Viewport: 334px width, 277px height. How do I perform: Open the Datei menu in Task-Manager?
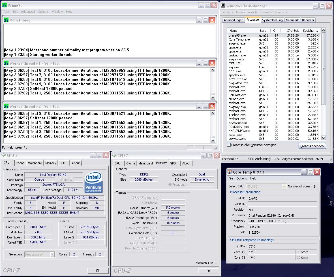point(225,12)
